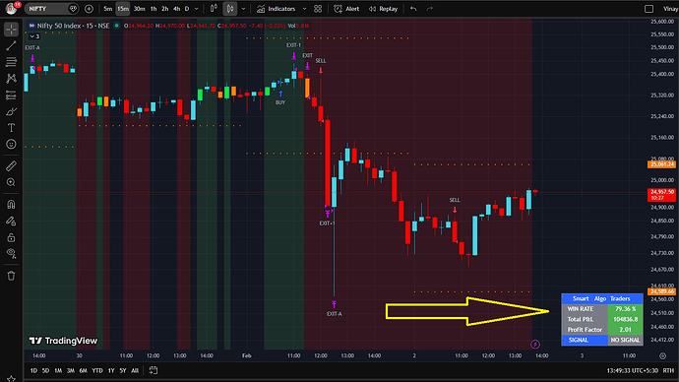
Task: Open the emoji icons tool
Action: coord(11,144)
